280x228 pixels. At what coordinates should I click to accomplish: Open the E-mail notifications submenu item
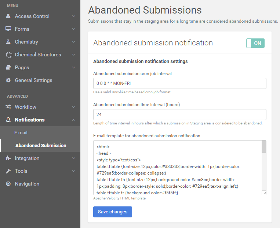pos(21,132)
